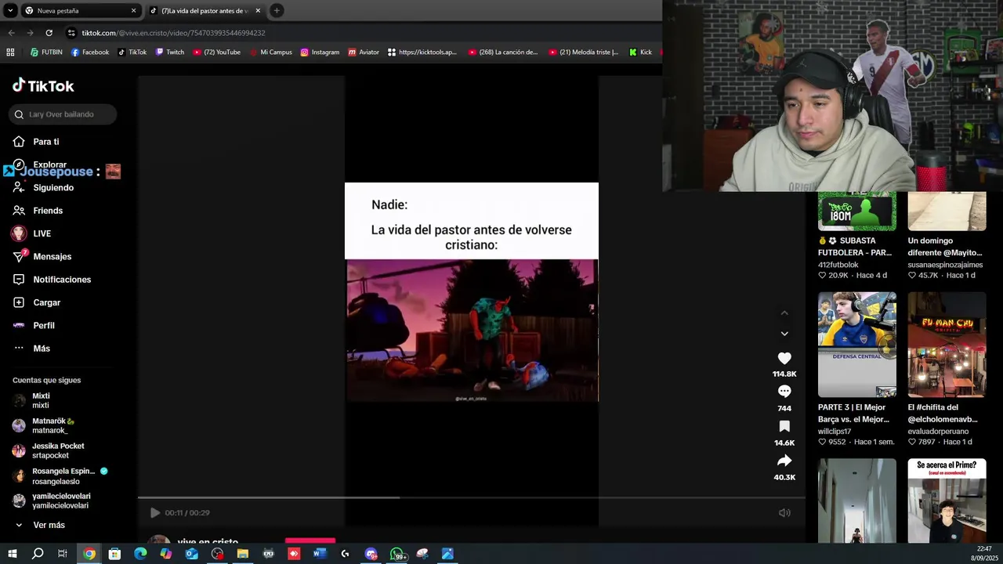
Task: Open Un domingo diferente recommended video
Action: tap(947, 211)
